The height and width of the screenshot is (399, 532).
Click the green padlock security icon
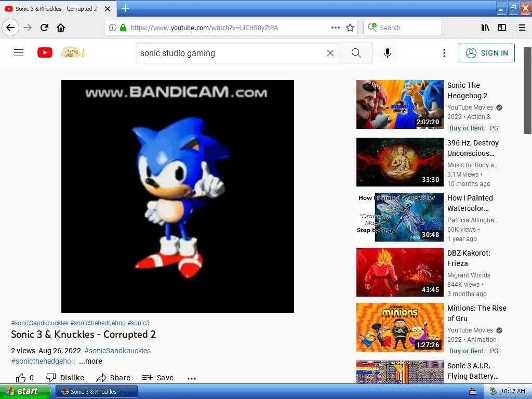point(123,28)
